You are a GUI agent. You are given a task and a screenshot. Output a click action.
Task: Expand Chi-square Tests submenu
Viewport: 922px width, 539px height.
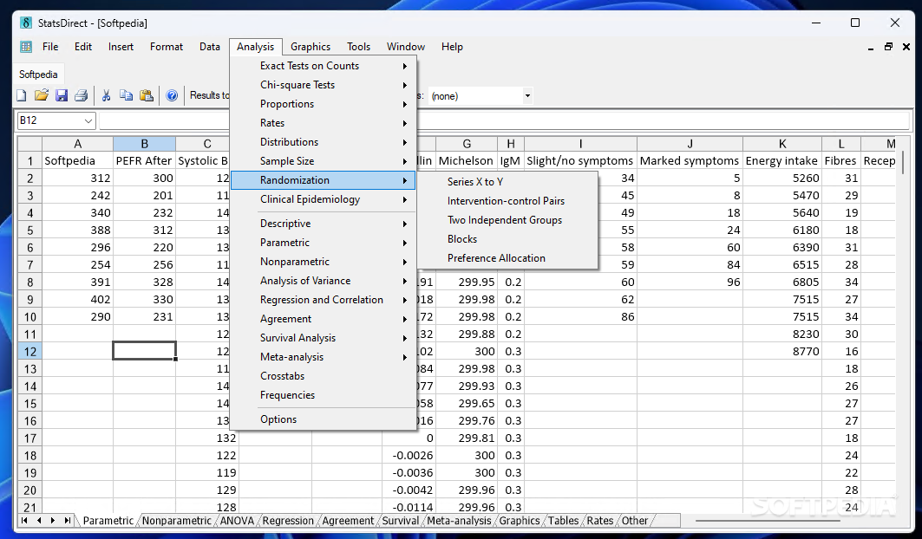coord(323,85)
